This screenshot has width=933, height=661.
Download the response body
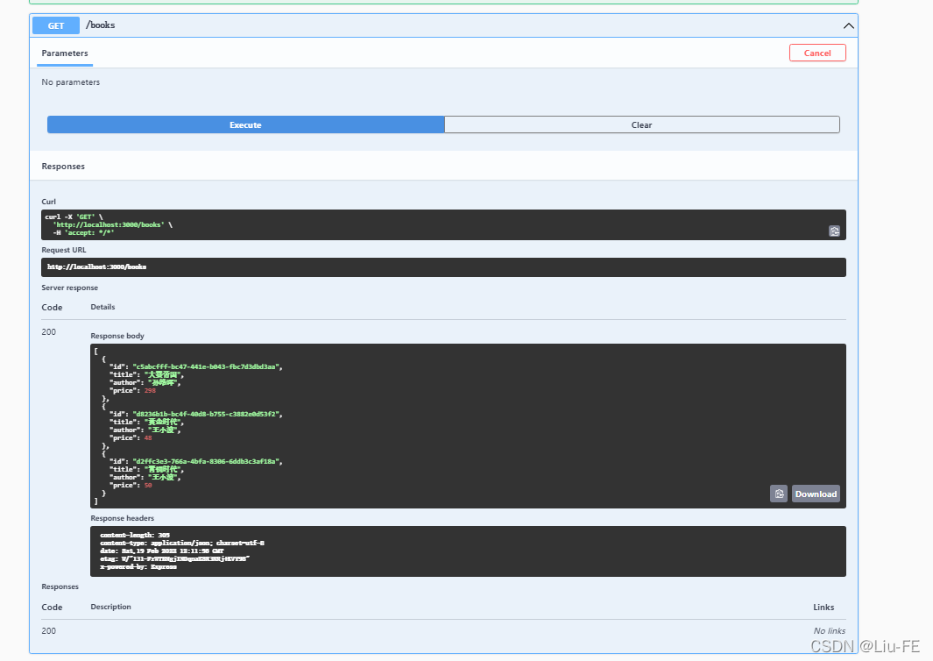click(816, 494)
